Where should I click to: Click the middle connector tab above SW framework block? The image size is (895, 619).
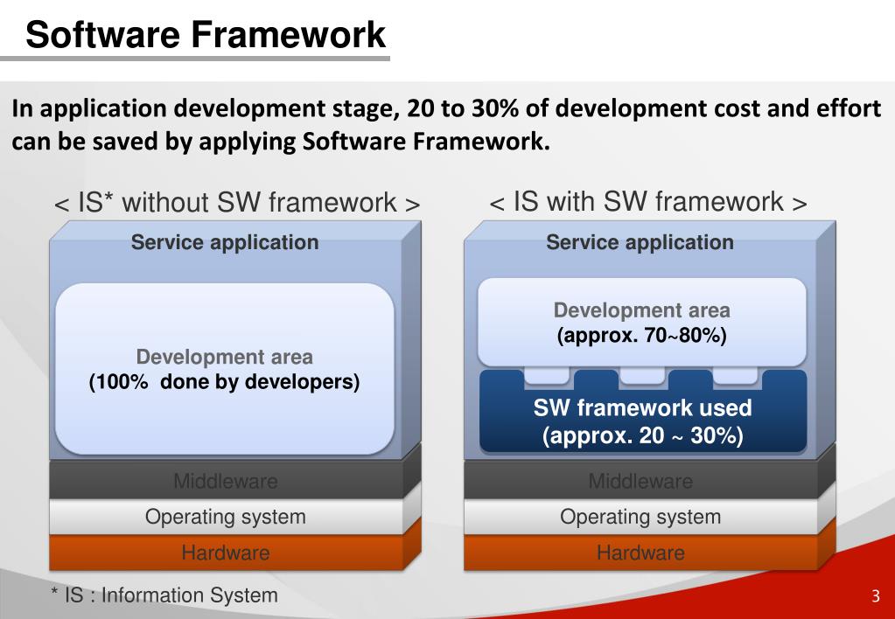coord(641,375)
